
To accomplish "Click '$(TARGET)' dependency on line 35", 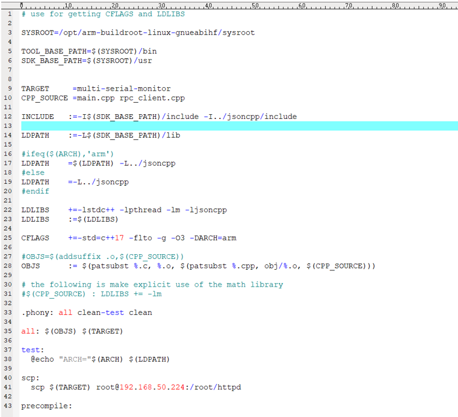I will point(102,331).
